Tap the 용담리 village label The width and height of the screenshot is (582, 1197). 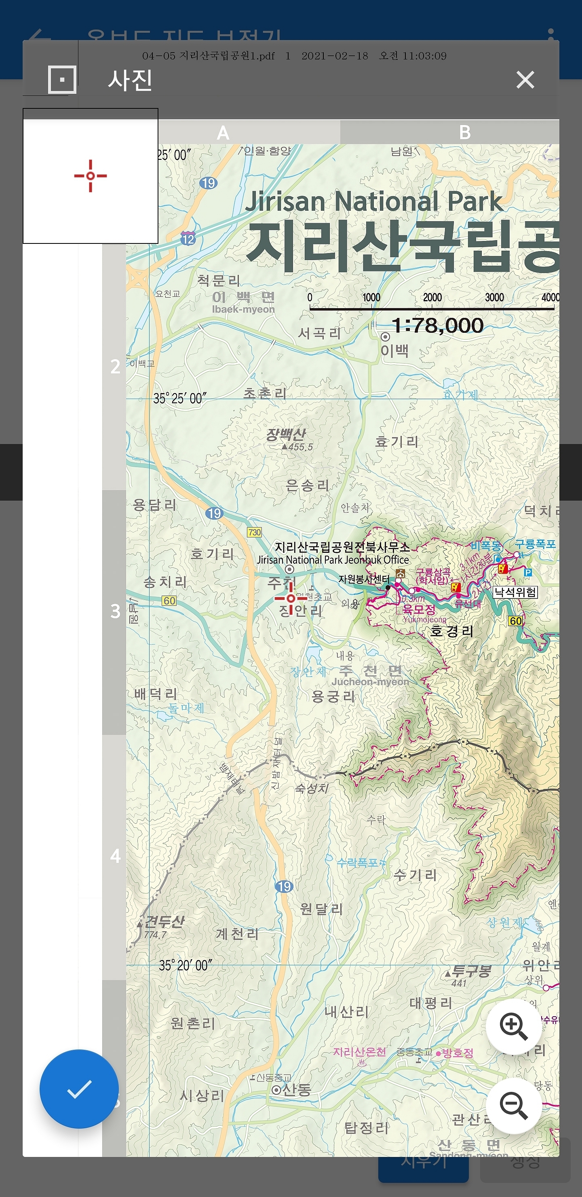click(x=154, y=505)
